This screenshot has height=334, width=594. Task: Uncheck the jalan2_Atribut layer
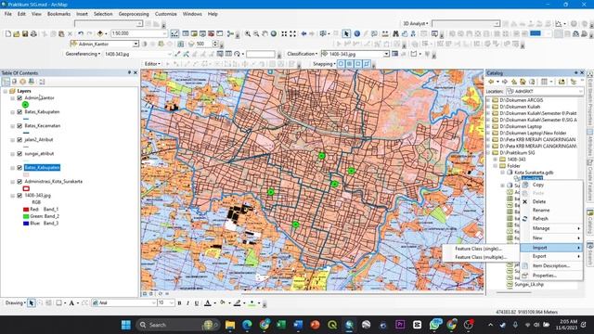click(x=19, y=140)
